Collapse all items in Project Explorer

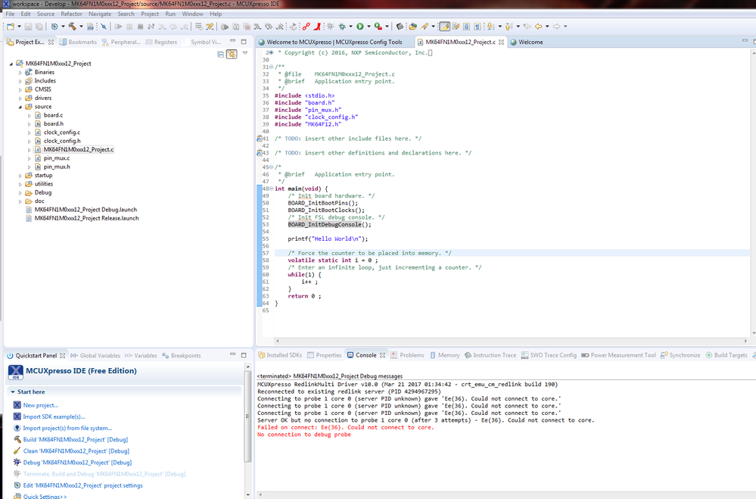(220, 55)
